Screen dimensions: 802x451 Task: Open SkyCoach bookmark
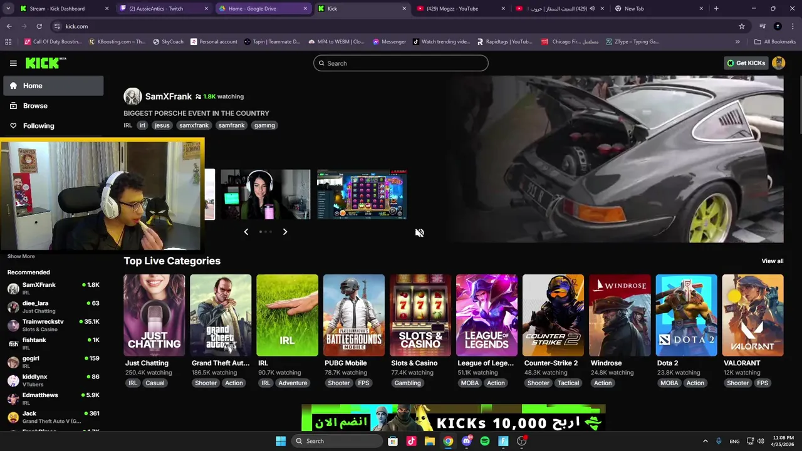[x=167, y=42]
